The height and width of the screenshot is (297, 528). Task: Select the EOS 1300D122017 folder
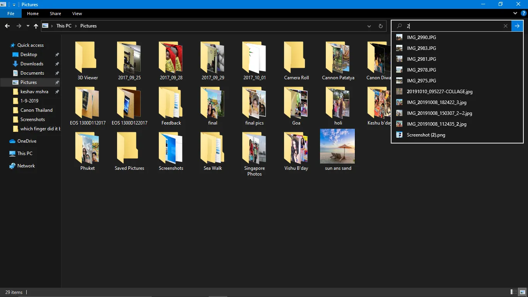129,106
